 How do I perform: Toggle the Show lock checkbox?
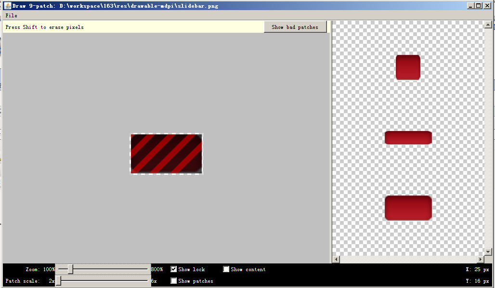[x=174, y=269]
